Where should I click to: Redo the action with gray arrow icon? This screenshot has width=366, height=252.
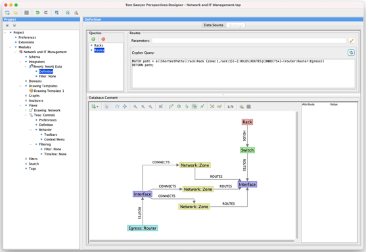point(46,12)
